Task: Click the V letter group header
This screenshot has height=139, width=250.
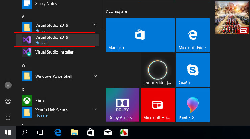Action: [23, 17]
